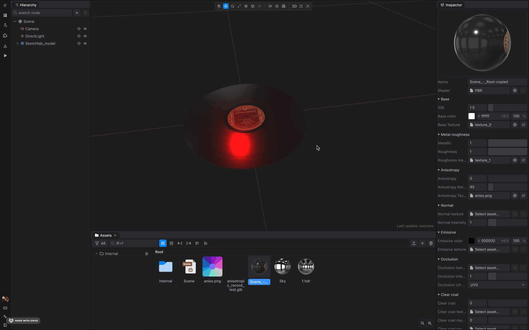Expand the Sketchfab_model node
Viewport: 529px width, 330px height.
(x=17, y=43)
